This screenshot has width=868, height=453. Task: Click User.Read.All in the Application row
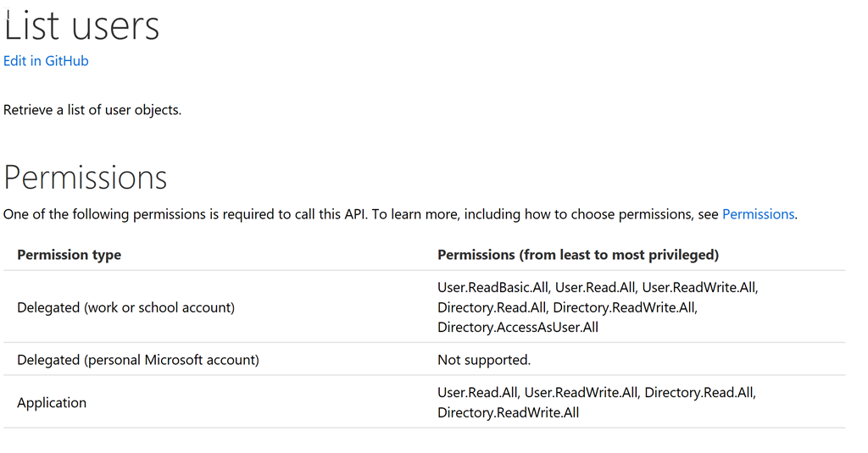[478, 393]
